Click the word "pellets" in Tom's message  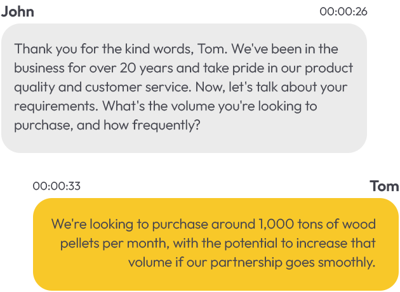pos(79,243)
